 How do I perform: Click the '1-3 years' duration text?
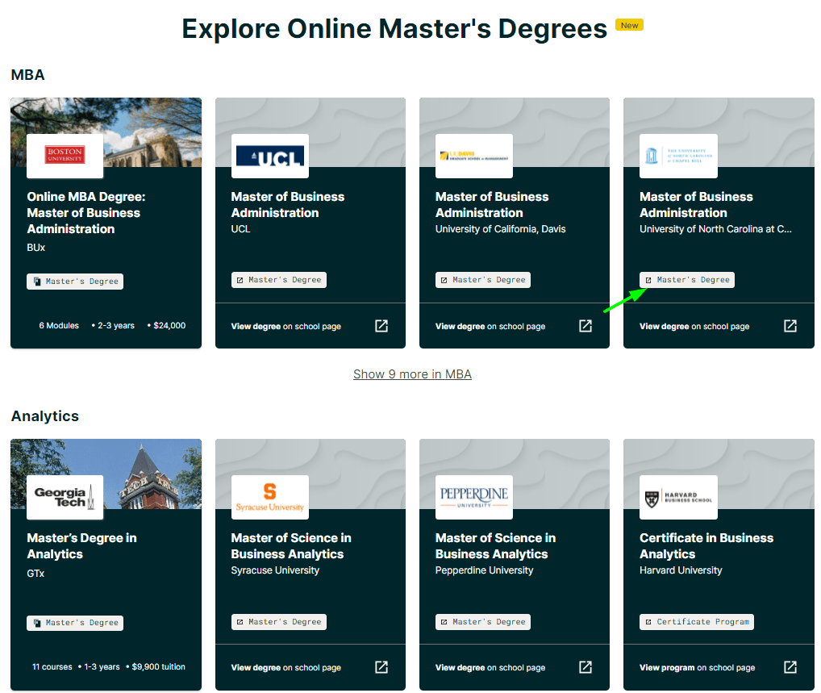tap(102, 667)
